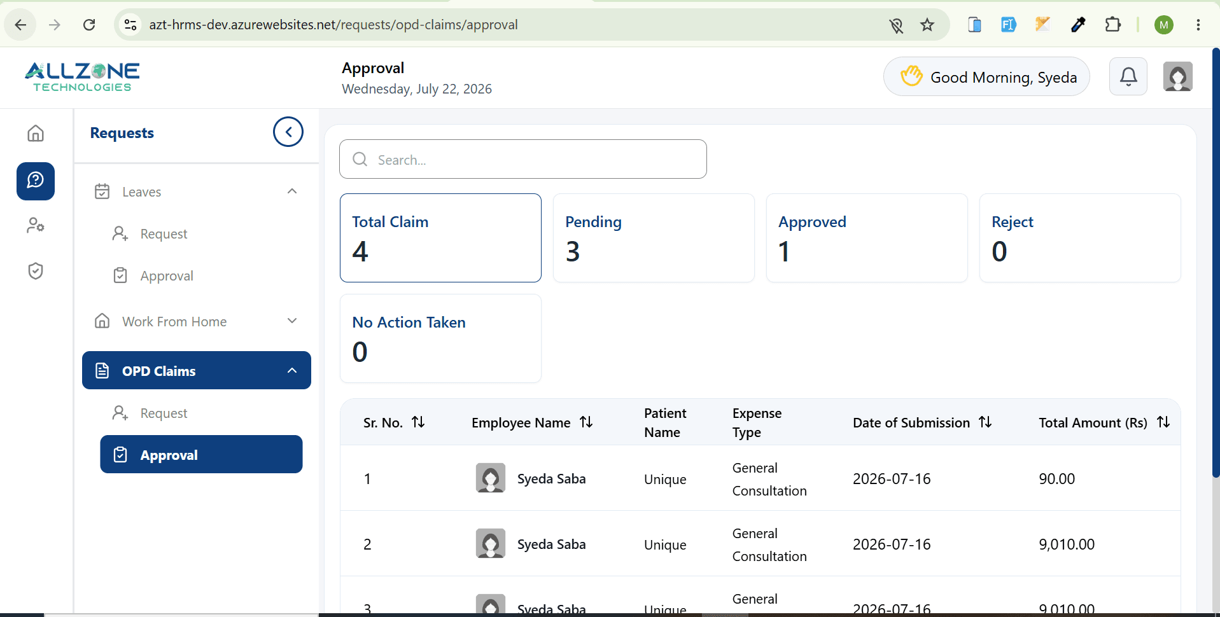
Task: Click the Allzone Technologies logo
Action: point(82,77)
